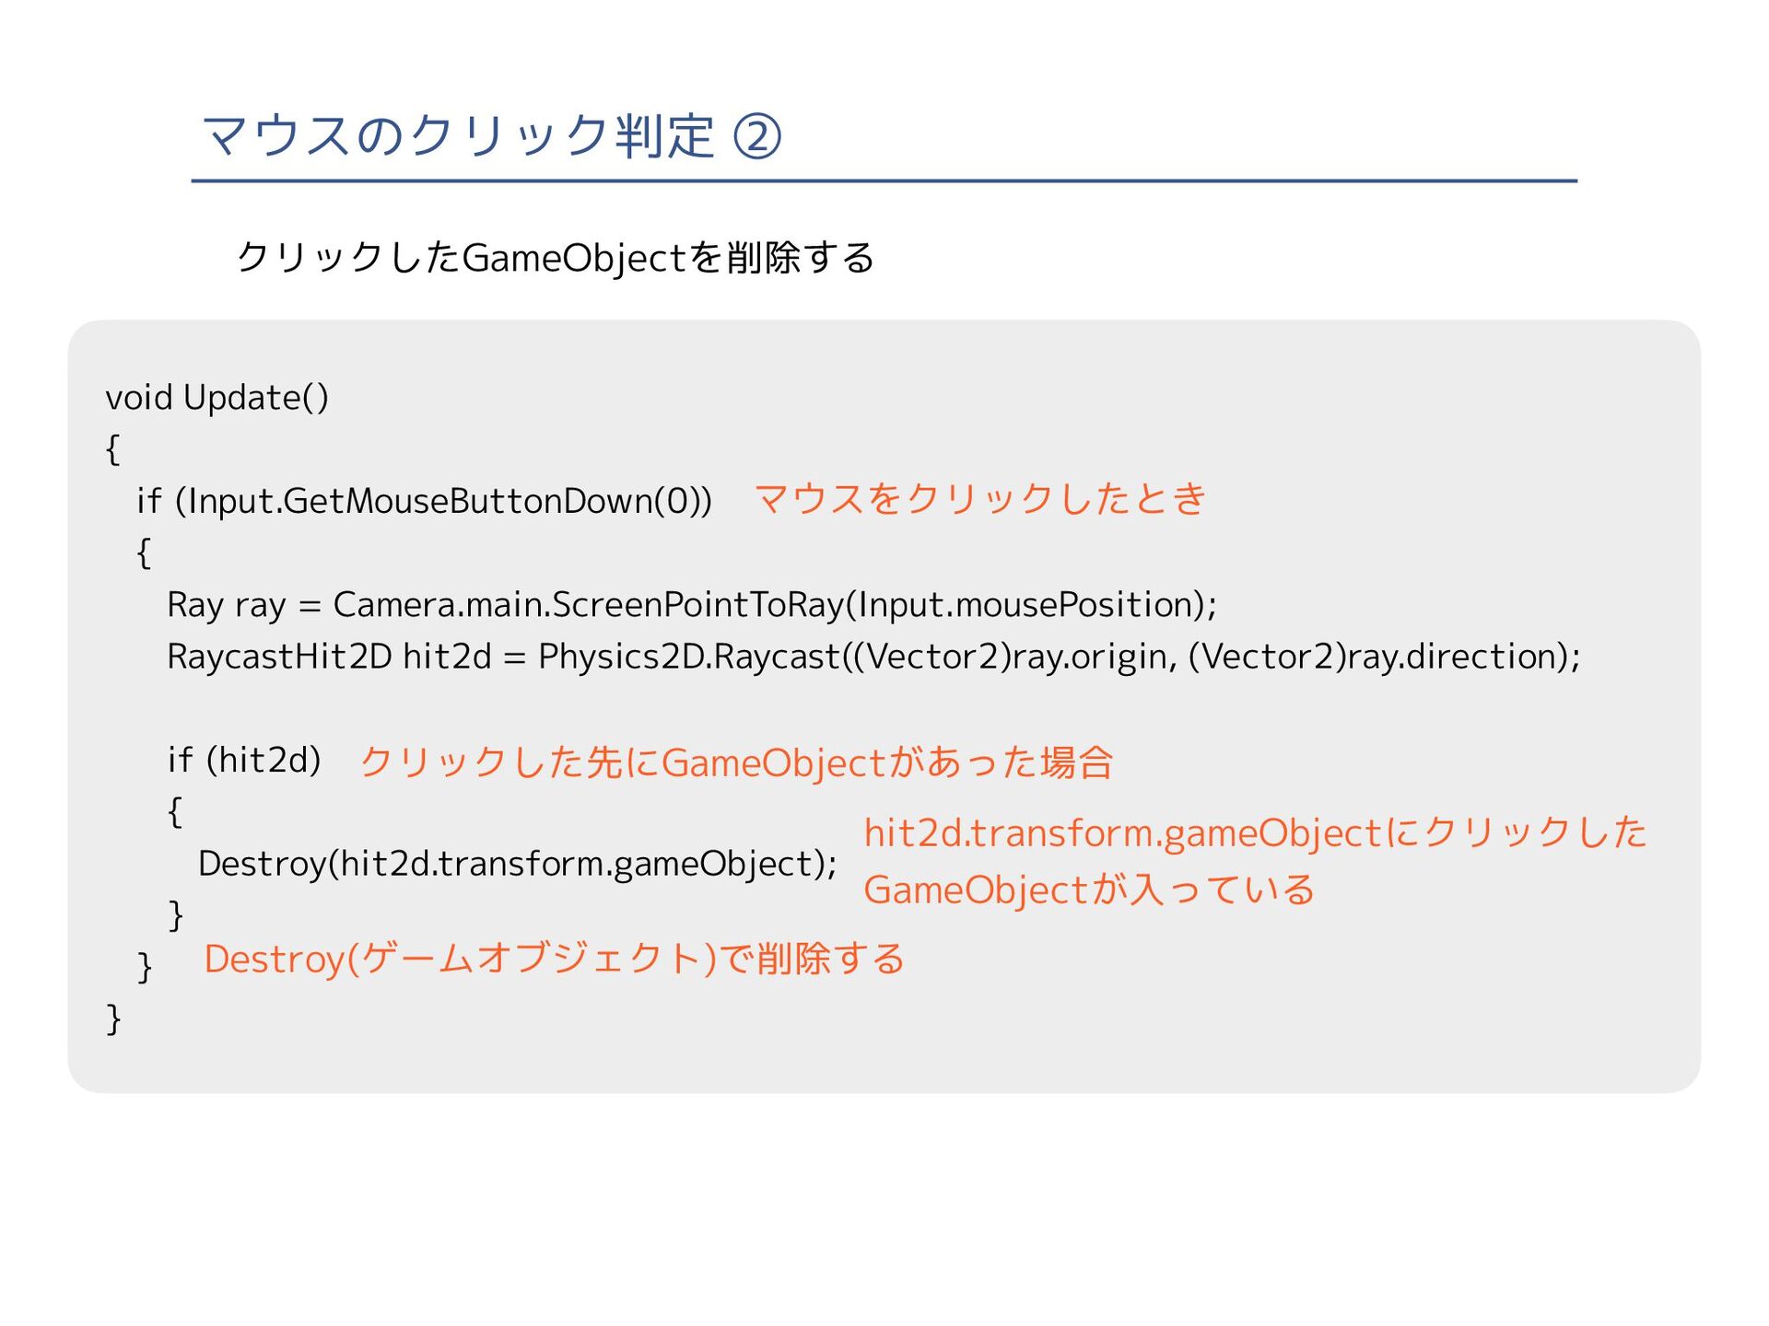1769x1326 pixels.
Task: Click the Destroy(hit2d.transform.gameObject); line
Action: (x=517, y=864)
